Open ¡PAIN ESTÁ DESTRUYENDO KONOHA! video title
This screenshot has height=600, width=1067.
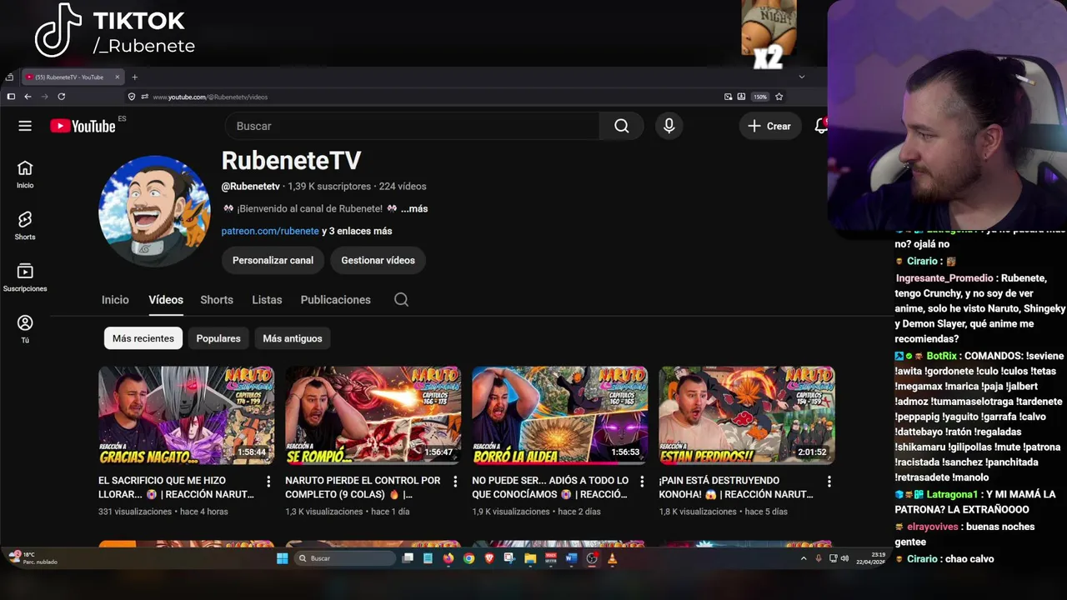click(x=736, y=487)
